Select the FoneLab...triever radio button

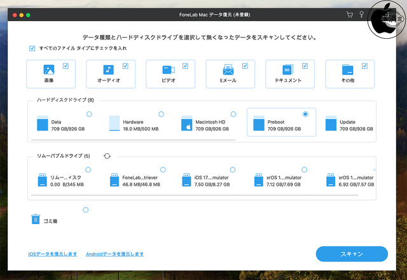pyautogui.click(x=163, y=170)
